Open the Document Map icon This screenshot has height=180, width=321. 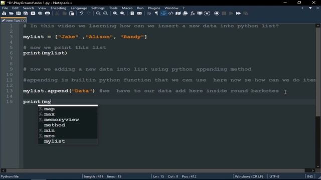(x=178, y=13)
